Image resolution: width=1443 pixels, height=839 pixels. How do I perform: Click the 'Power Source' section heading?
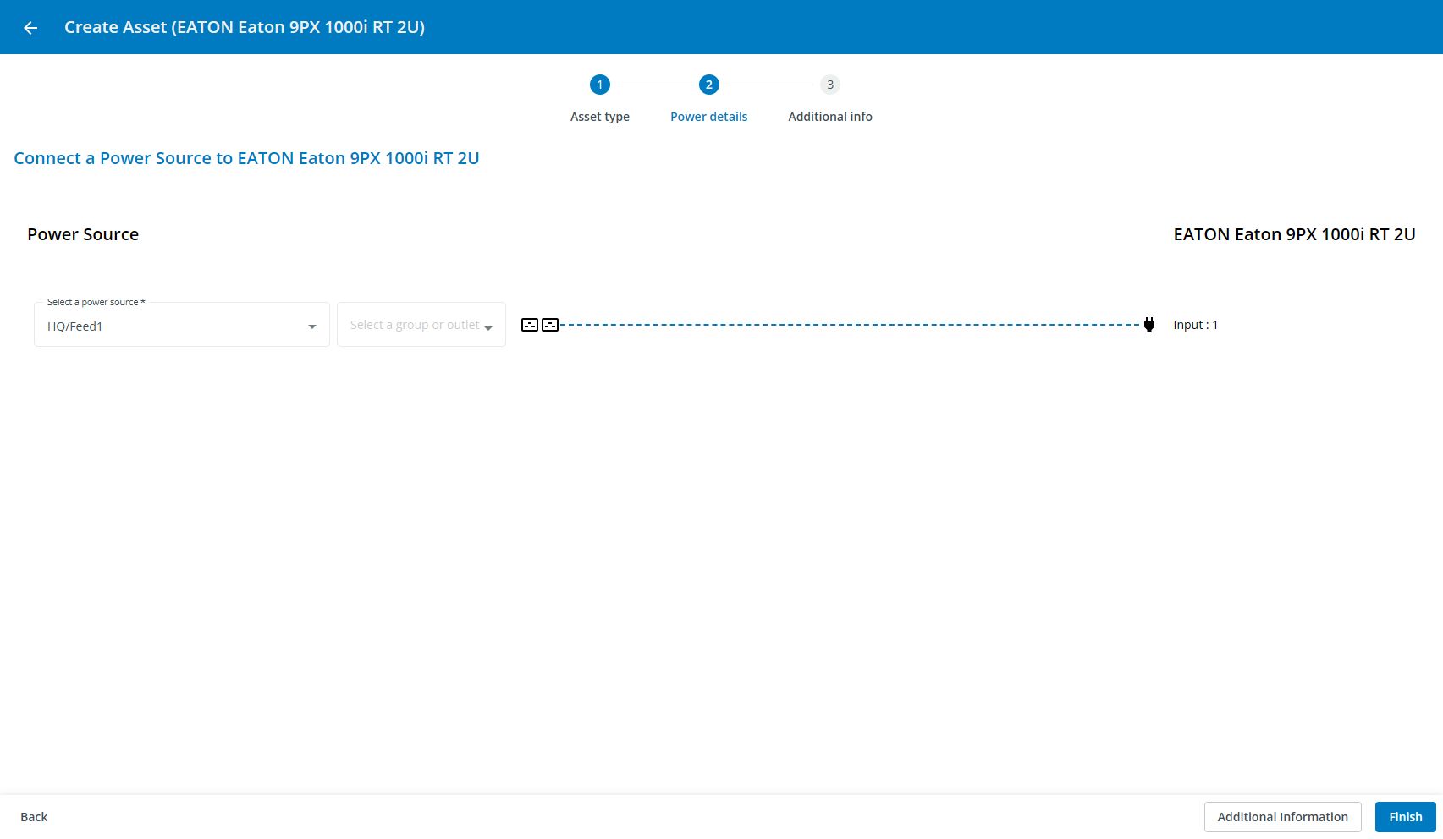tap(83, 234)
